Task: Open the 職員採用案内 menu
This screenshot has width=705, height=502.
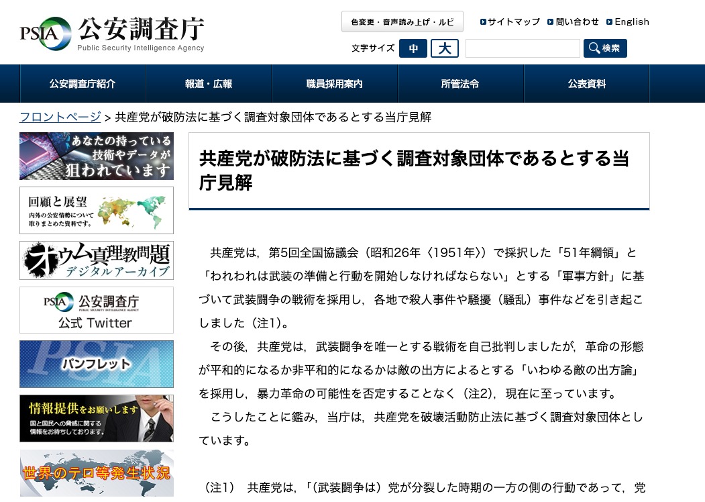Action: click(x=335, y=84)
